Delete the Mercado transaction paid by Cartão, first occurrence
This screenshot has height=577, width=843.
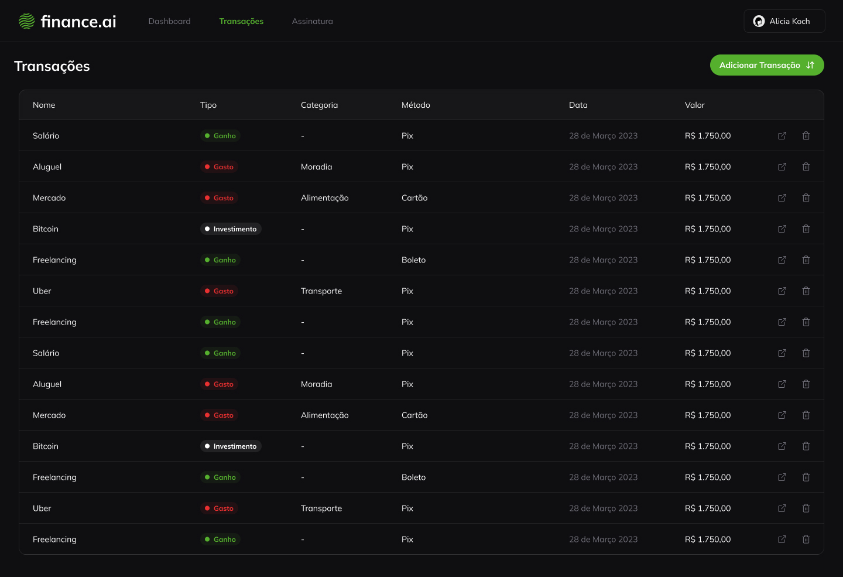[x=806, y=198]
